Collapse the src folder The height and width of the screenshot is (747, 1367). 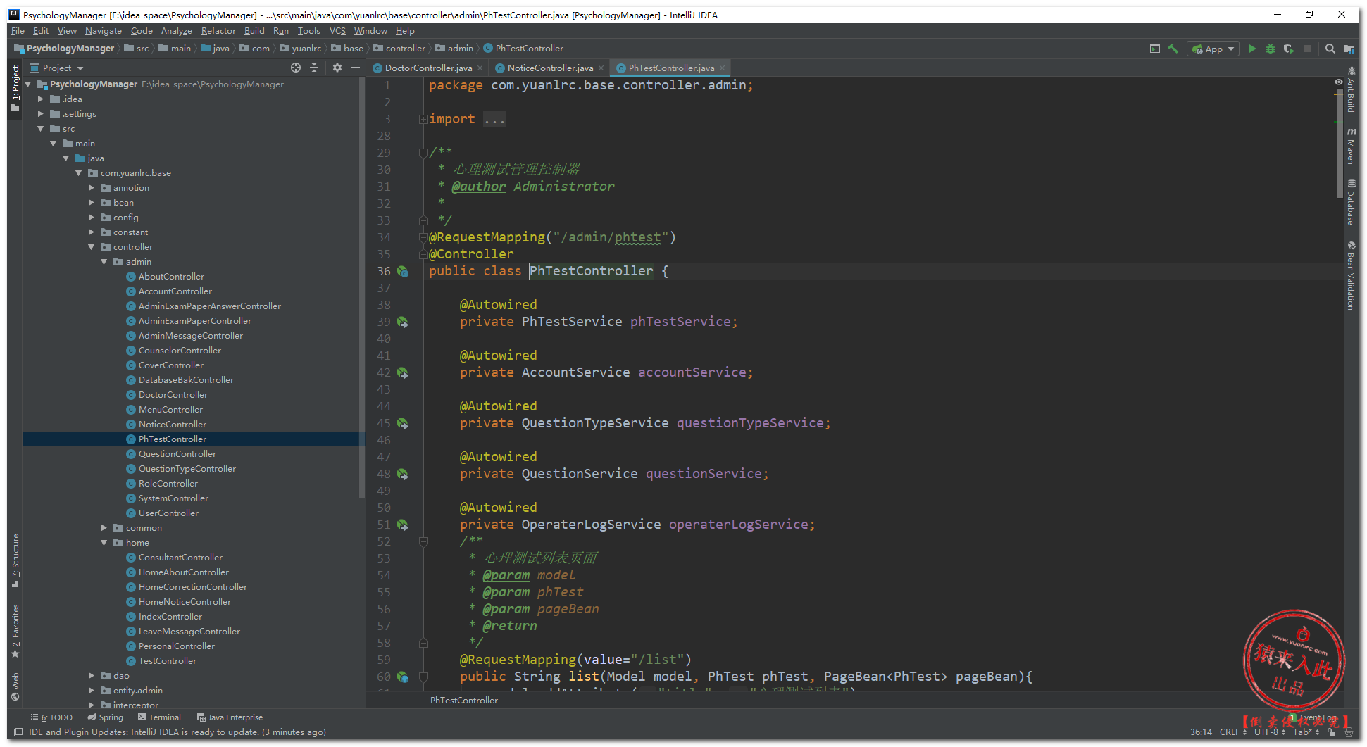[x=41, y=129]
